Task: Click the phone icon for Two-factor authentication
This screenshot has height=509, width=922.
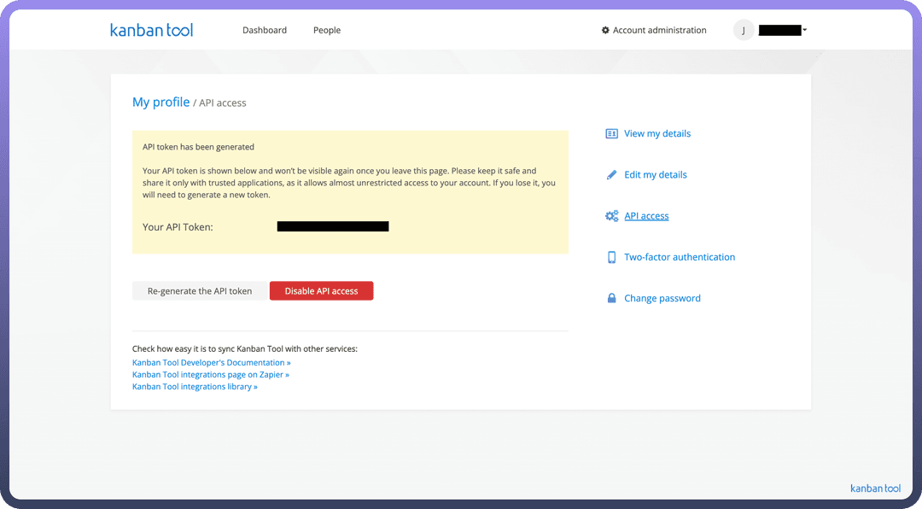Action: pyautogui.click(x=611, y=257)
